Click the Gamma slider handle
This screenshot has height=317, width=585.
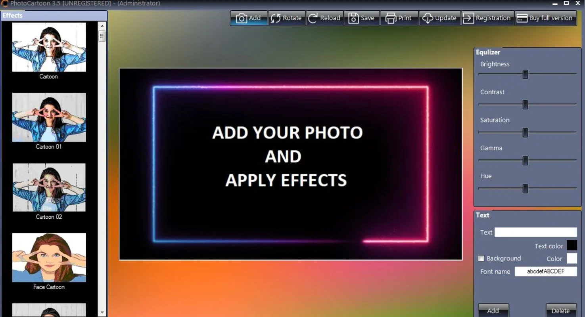(x=525, y=160)
